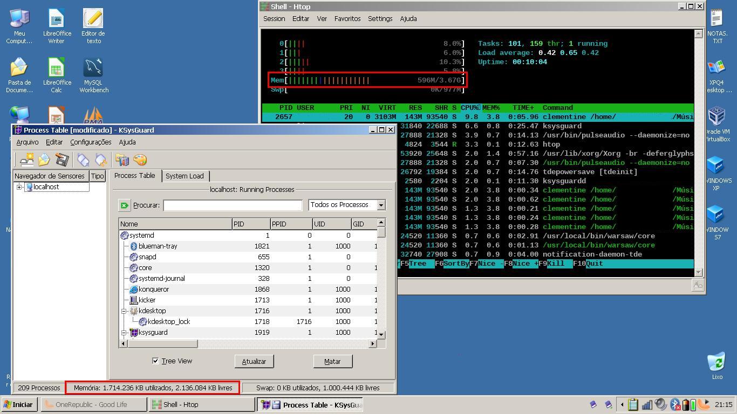
Task: Click the Iniciar start button
Action: [x=19, y=405]
